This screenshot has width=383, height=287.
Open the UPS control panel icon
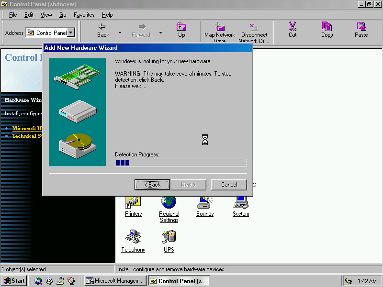point(169,237)
